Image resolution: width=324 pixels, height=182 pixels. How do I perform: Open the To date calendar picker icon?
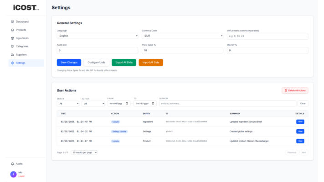(x=153, y=103)
